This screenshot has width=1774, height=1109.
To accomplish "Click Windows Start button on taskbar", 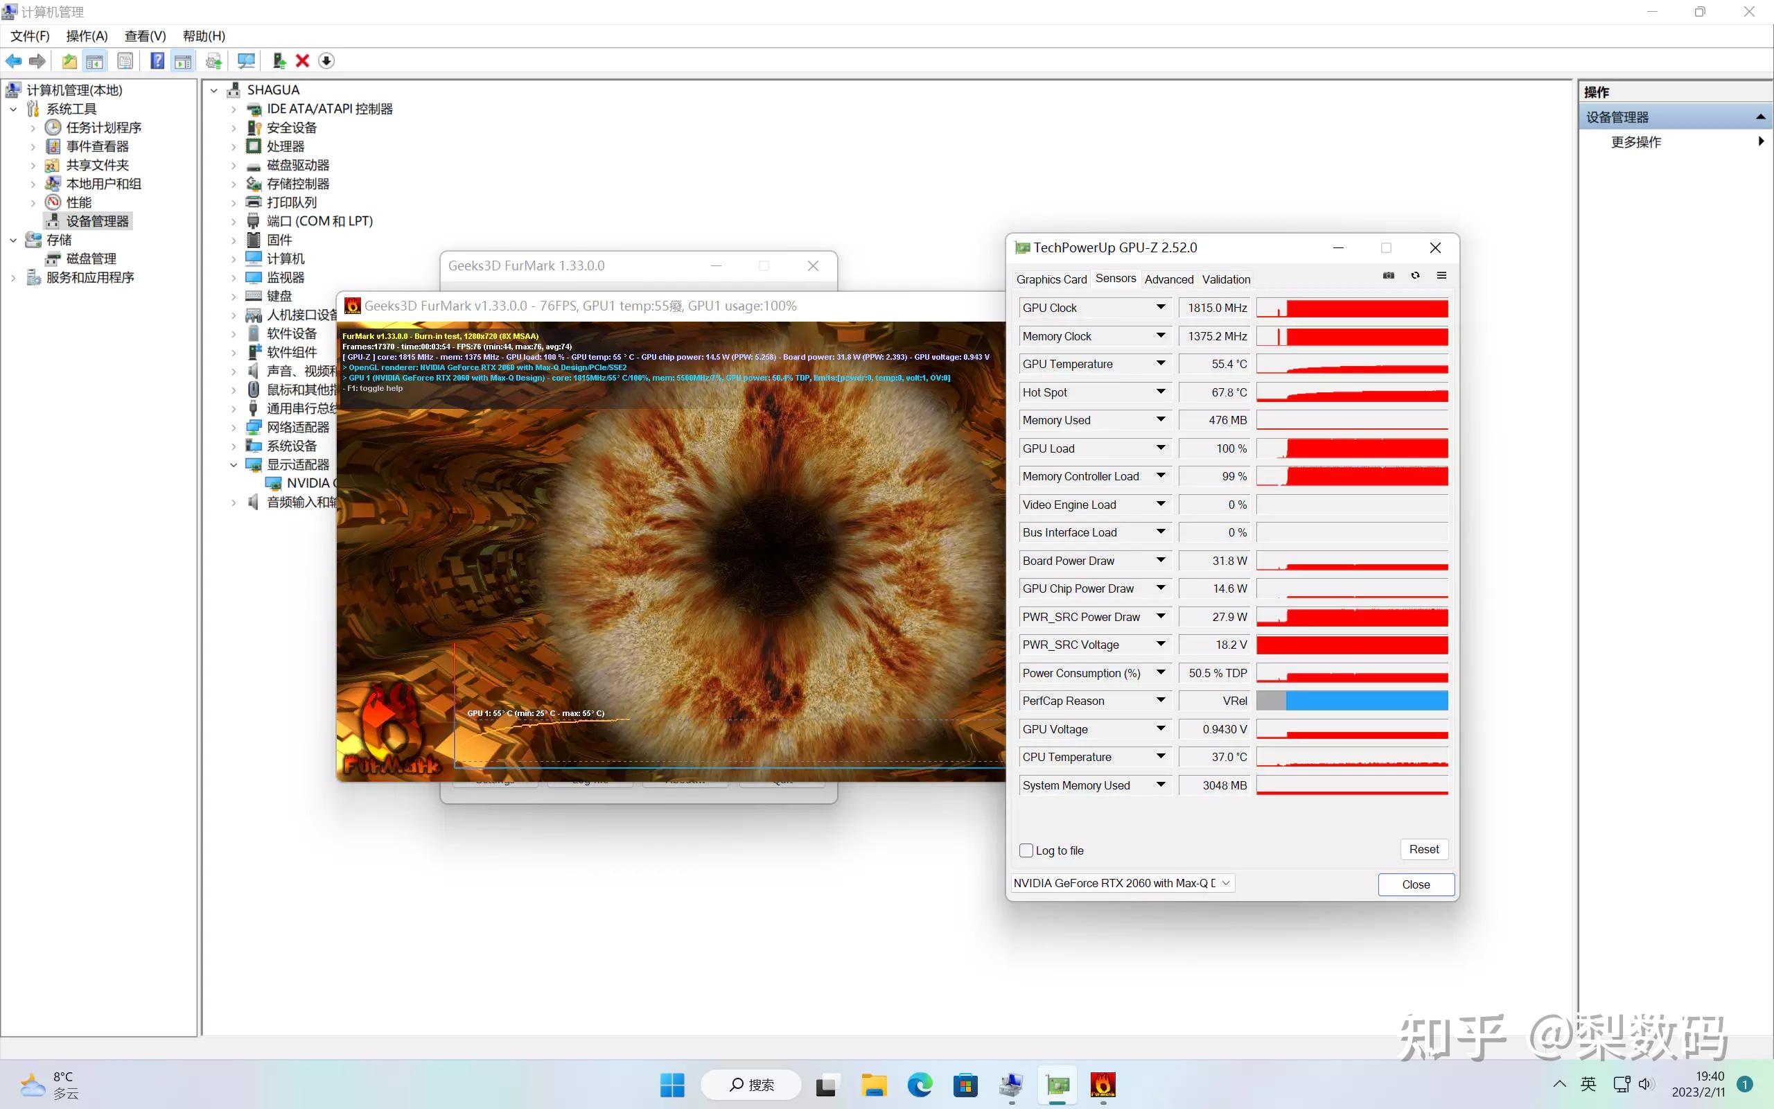I will coord(671,1085).
